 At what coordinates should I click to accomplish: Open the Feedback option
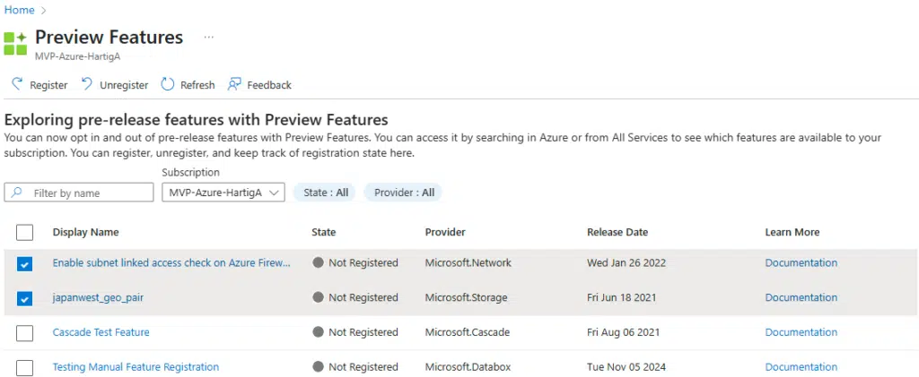(259, 85)
